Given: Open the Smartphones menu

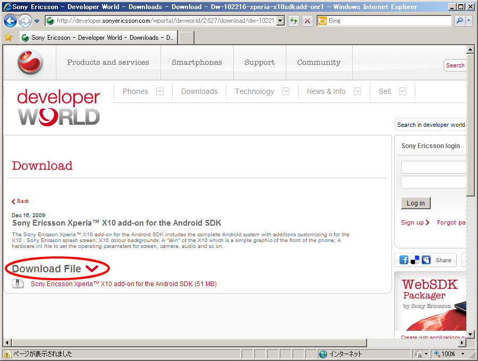Looking at the screenshot, I should pos(197,63).
